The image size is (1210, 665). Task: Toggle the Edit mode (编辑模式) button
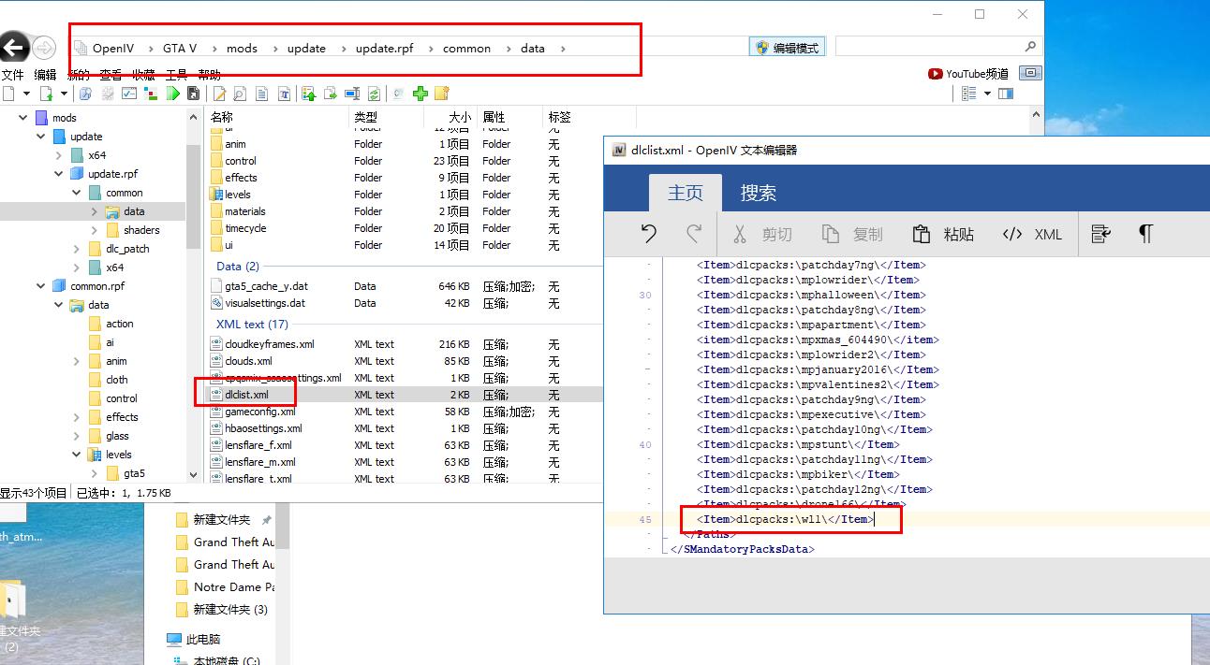click(788, 48)
